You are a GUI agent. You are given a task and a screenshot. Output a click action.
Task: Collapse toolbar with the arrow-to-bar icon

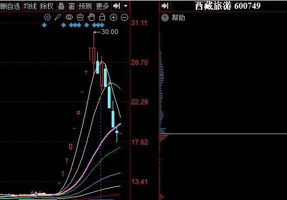[117, 6]
